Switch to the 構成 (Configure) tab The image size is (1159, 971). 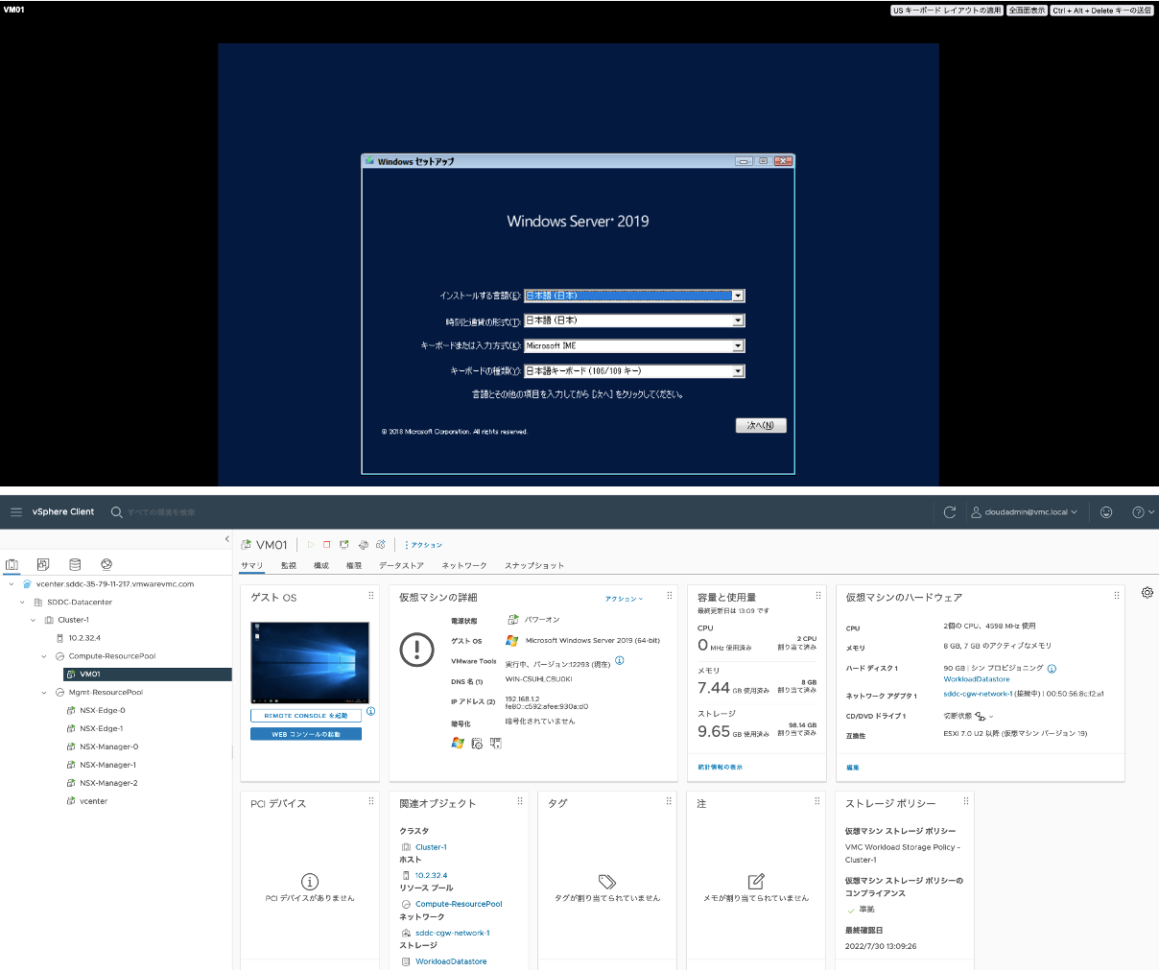point(321,566)
